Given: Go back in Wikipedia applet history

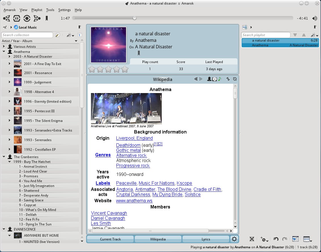Looking at the screenshot, I should coord(196,79).
